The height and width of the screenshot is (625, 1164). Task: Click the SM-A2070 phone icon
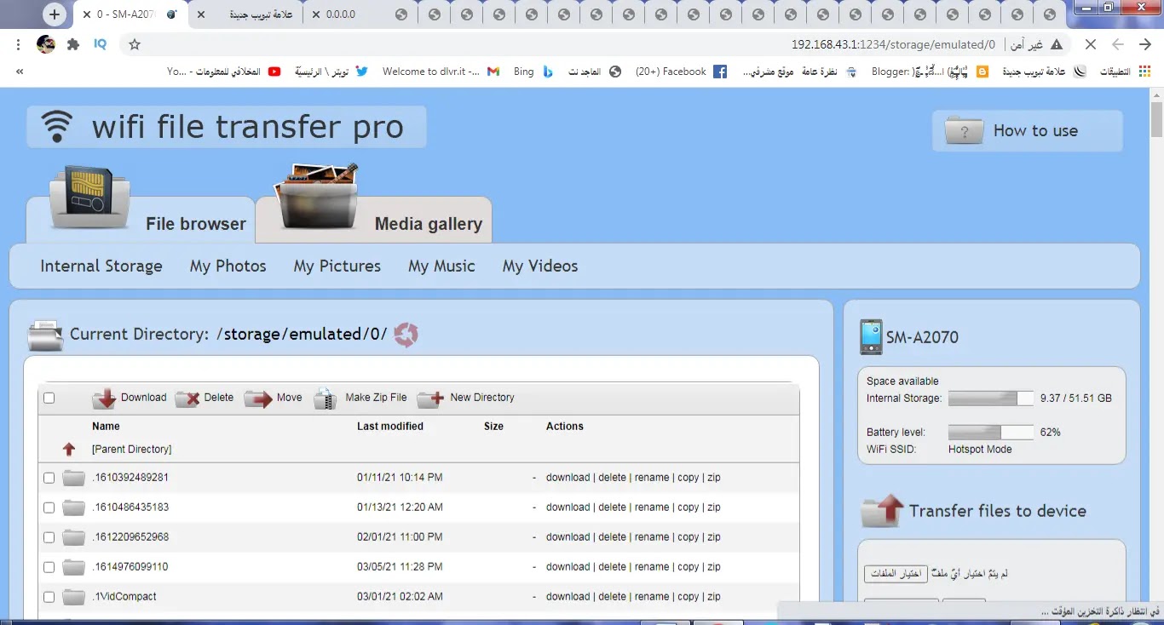(x=871, y=337)
